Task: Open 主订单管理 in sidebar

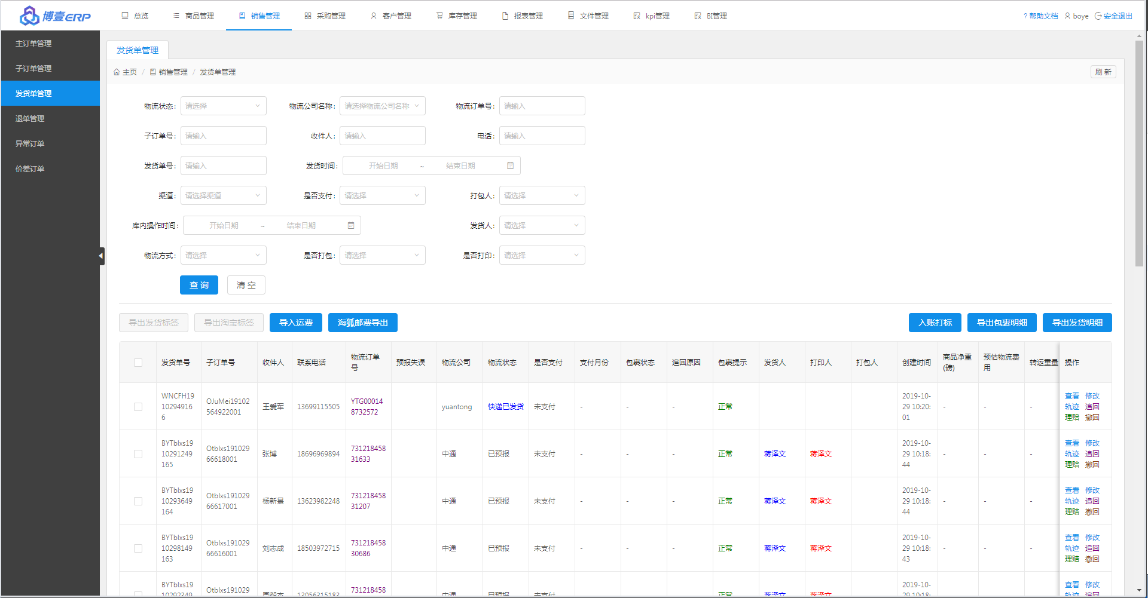Action: tap(50, 44)
